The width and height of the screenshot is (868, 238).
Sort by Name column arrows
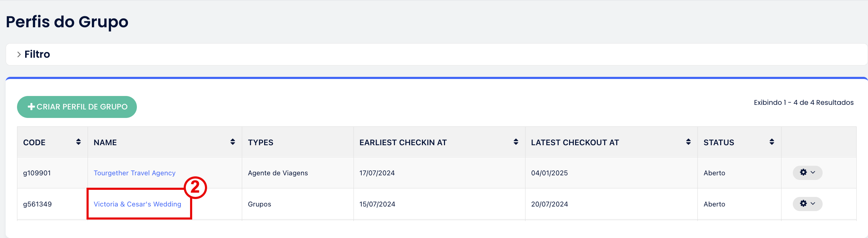233,142
